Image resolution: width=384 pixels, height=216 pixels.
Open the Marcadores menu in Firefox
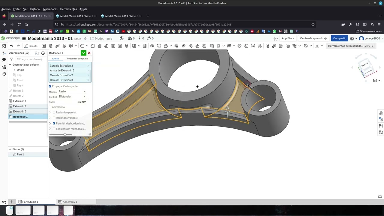point(50,9)
